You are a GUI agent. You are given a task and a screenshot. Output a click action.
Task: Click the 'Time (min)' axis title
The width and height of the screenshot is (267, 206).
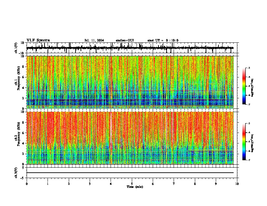[135, 187]
